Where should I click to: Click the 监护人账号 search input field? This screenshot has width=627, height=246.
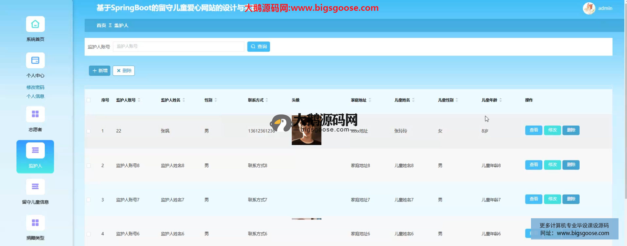point(178,46)
